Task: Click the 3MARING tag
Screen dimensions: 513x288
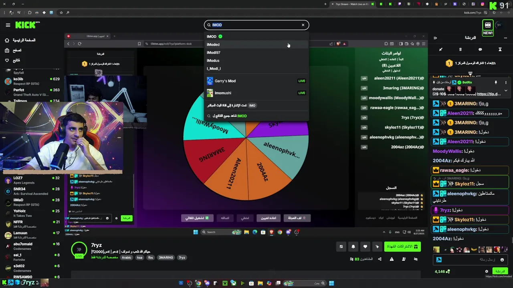Action: (x=166, y=258)
